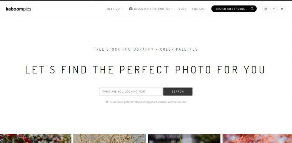Click the Let's Find the Perfect Photo heading
292x143 pixels.
coord(145,70)
